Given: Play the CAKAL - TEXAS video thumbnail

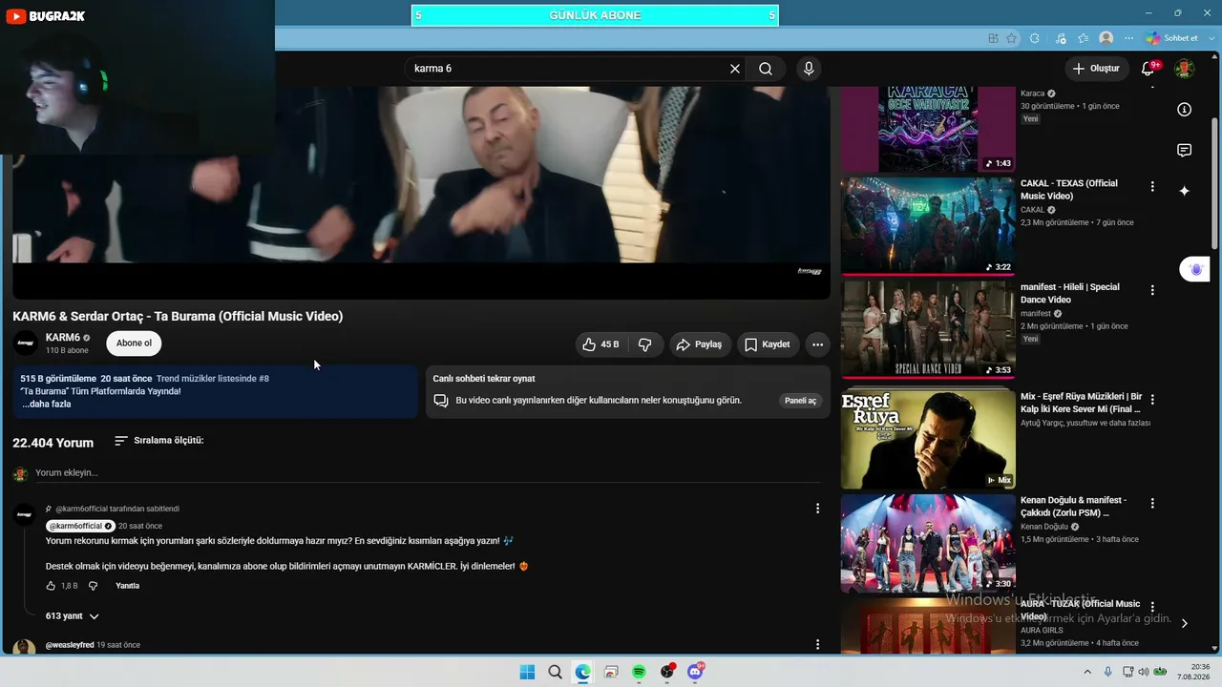Looking at the screenshot, I should pos(928,226).
